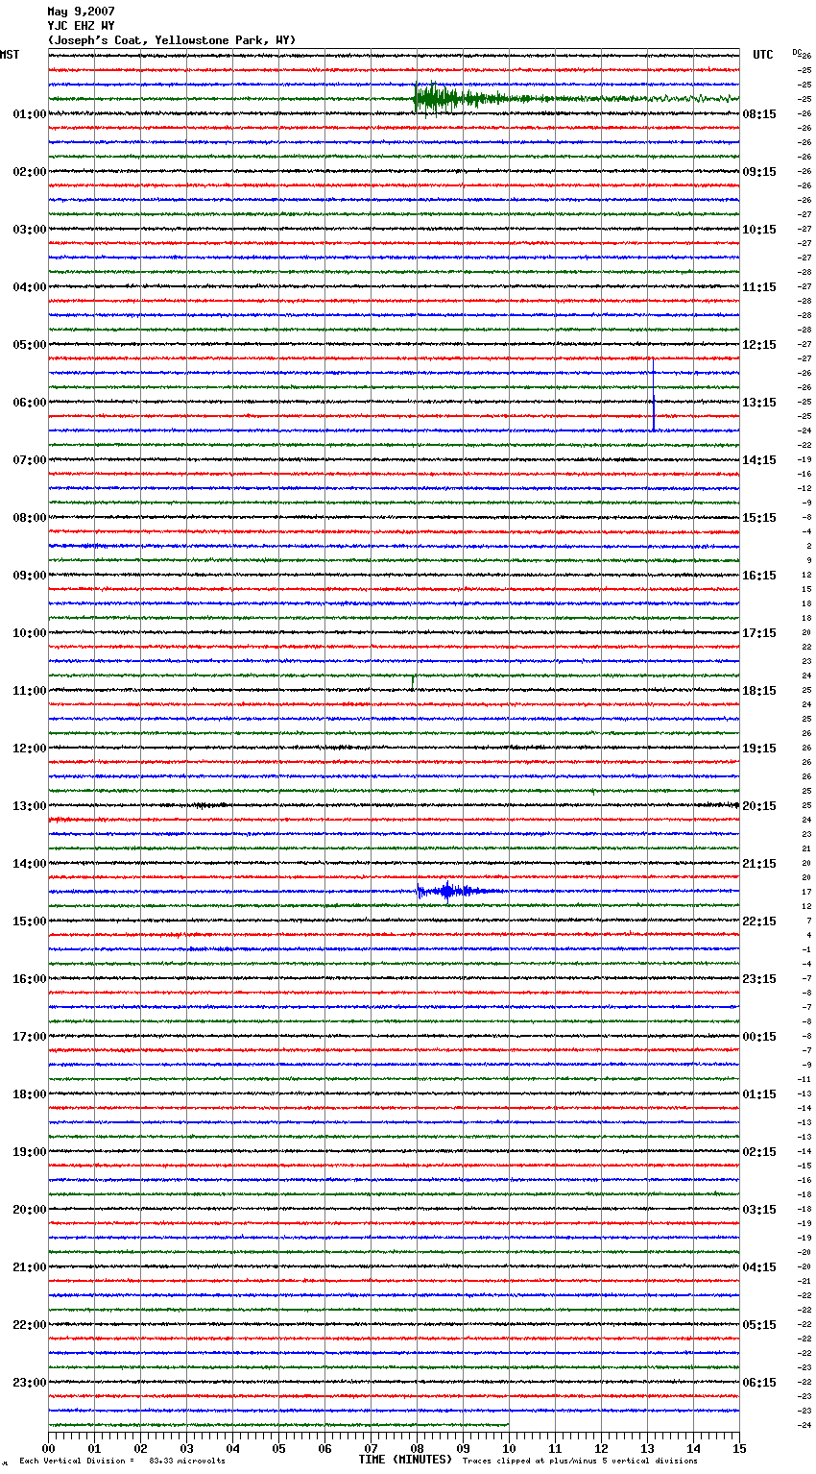Screen dimensions: 816x1474
Task: Click the "18:15" UTC time label
Action: coord(759,691)
